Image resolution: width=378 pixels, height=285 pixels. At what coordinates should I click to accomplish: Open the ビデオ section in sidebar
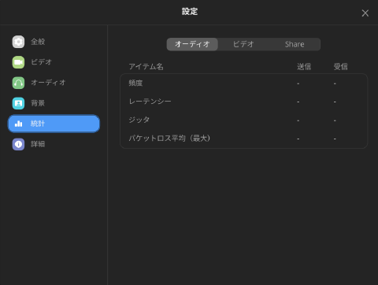click(x=54, y=62)
